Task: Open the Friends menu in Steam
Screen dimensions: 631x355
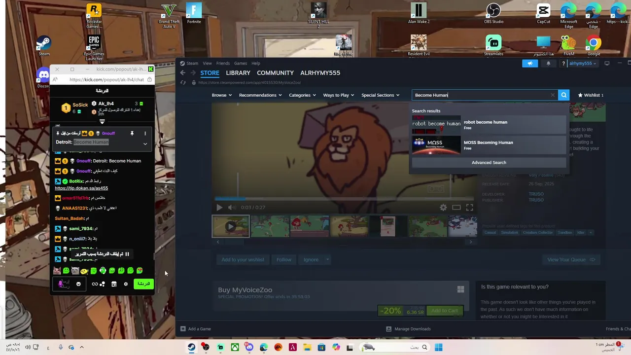Action: click(x=223, y=63)
